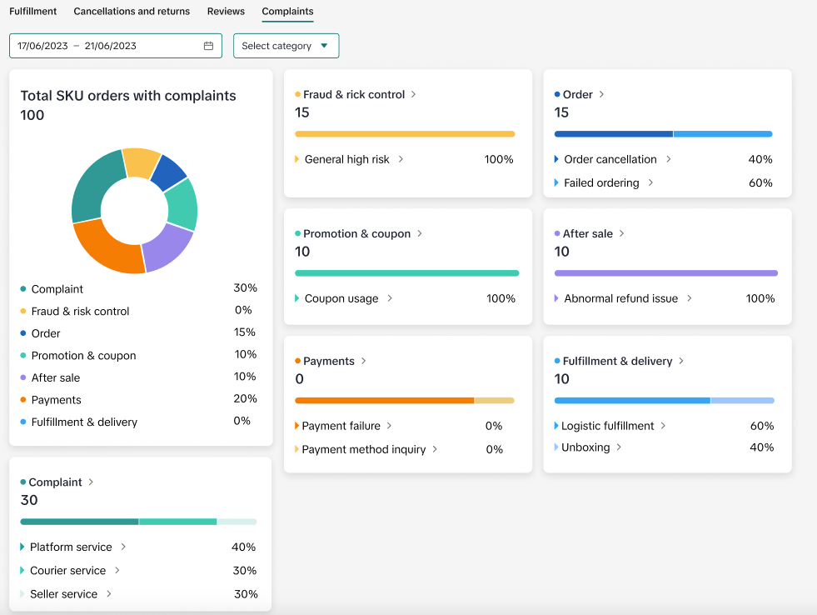Click chevron beside Fulfillment & delivery heading
The height and width of the screenshot is (615, 817).
point(681,362)
